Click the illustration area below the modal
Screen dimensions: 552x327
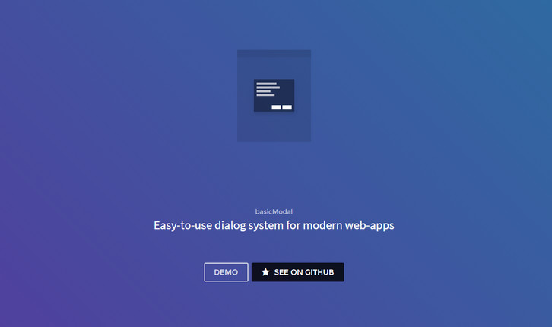(x=274, y=127)
